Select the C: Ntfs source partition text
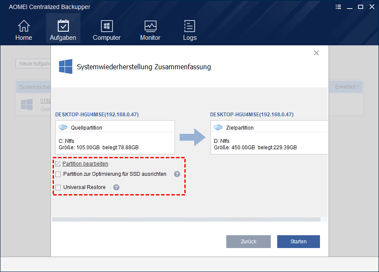Viewport: 379px width, 272px height. coord(66,141)
